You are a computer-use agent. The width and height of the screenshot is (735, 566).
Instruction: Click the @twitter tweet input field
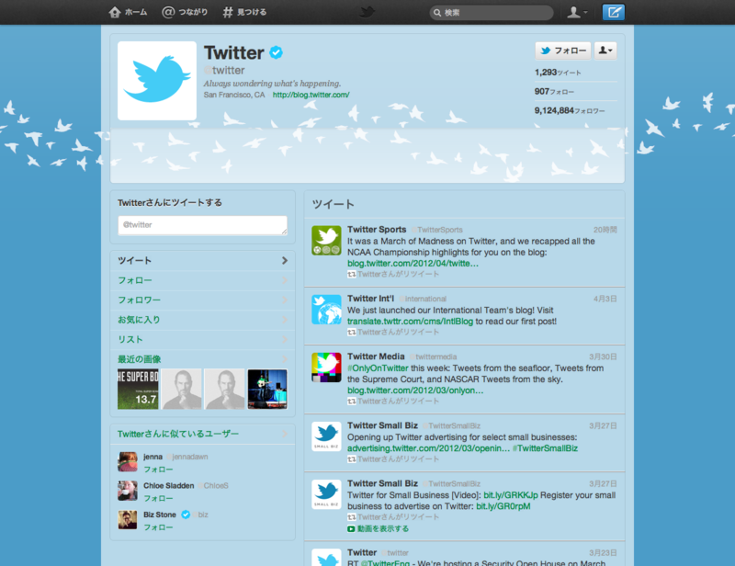coord(202,224)
